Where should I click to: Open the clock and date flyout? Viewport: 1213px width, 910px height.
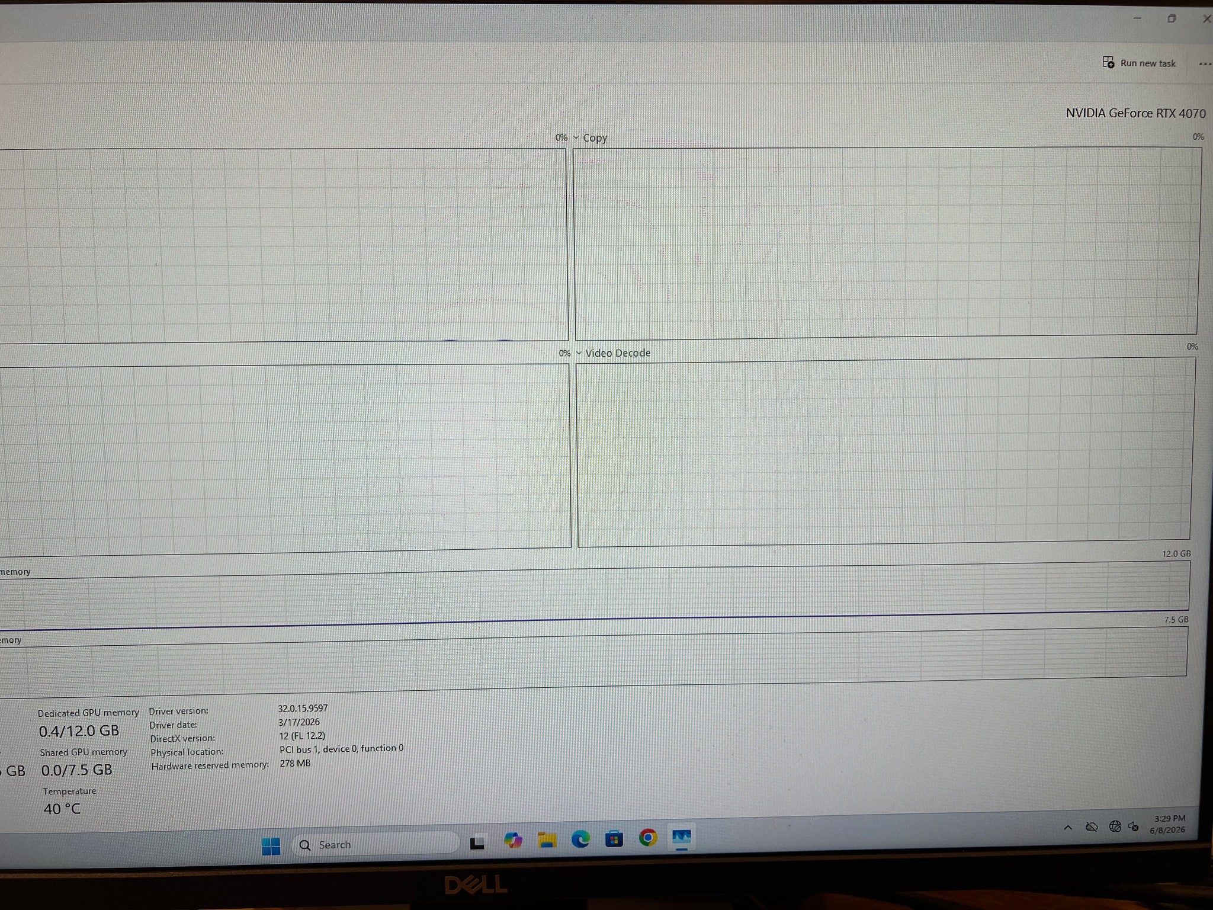[x=1168, y=824]
